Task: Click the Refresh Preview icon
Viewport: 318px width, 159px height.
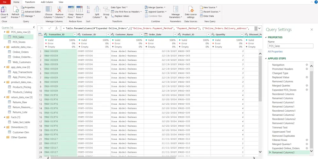Action: (x=15, y=9)
